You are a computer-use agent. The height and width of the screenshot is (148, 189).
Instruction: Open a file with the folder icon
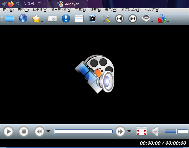pos(10,18)
